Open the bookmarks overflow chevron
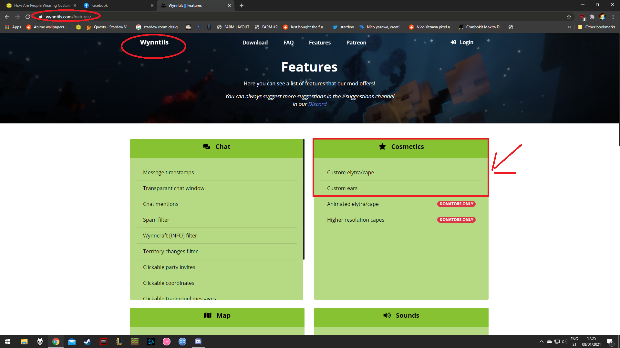Screen dimensions: 620x348 tap(570, 27)
